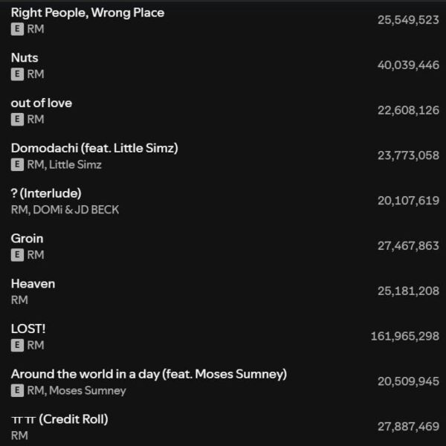This screenshot has width=446, height=446.
Task: Click explicit badge under Right People, Wrong Place
Action: pyautogui.click(x=17, y=29)
